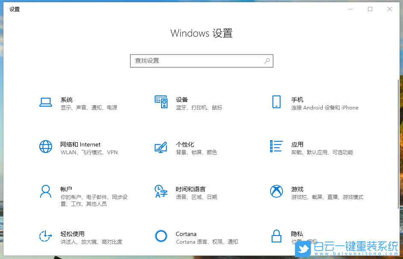Viewport: 403px width, 259px height.
Task: Open System settings via the laptop icon
Action: [45, 102]
